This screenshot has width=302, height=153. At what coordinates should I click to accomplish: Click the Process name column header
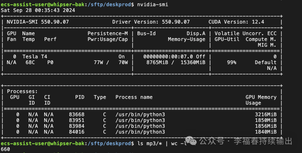134,97
